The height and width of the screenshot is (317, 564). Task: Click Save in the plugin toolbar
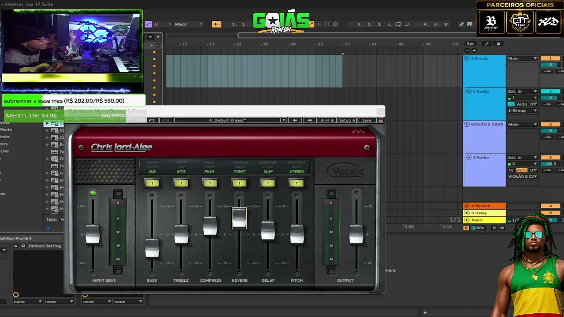(x=367, y=120)
